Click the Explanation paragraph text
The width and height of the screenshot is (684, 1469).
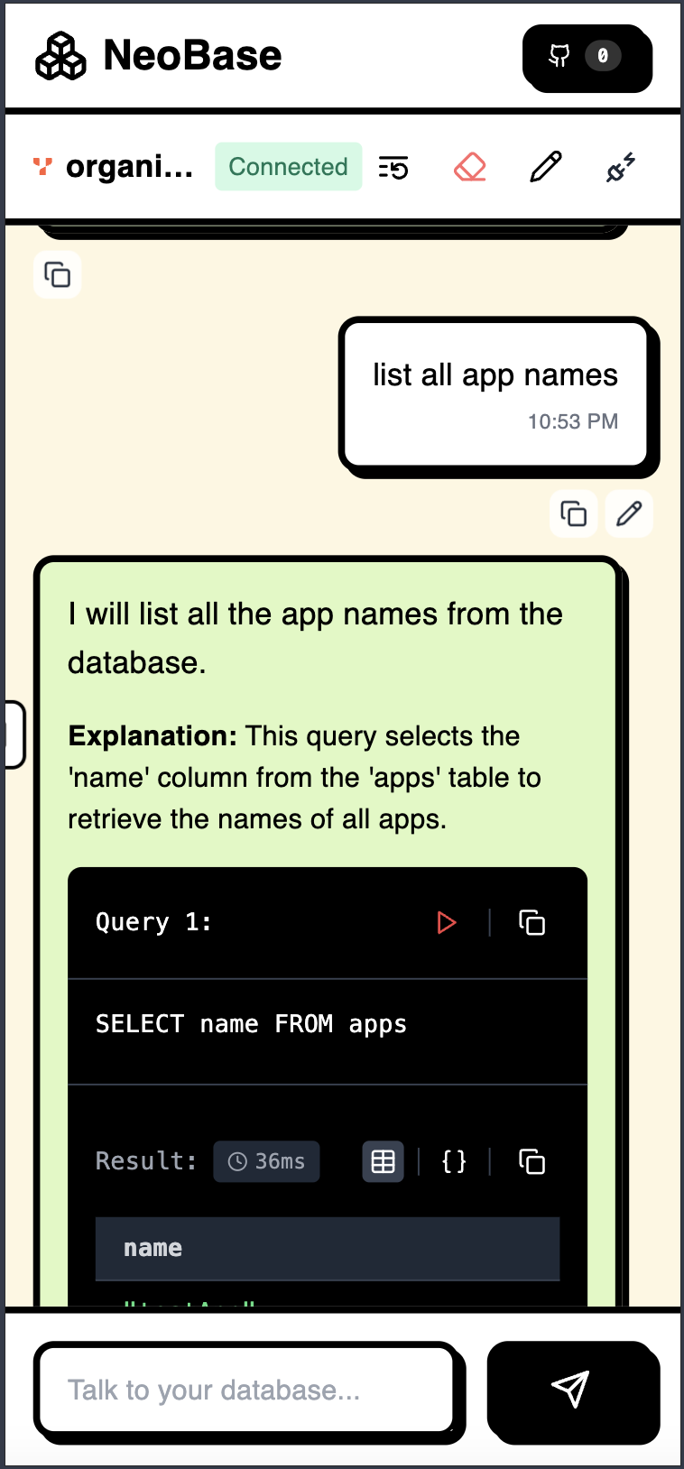pyautogui.click(x=304, y=777)
